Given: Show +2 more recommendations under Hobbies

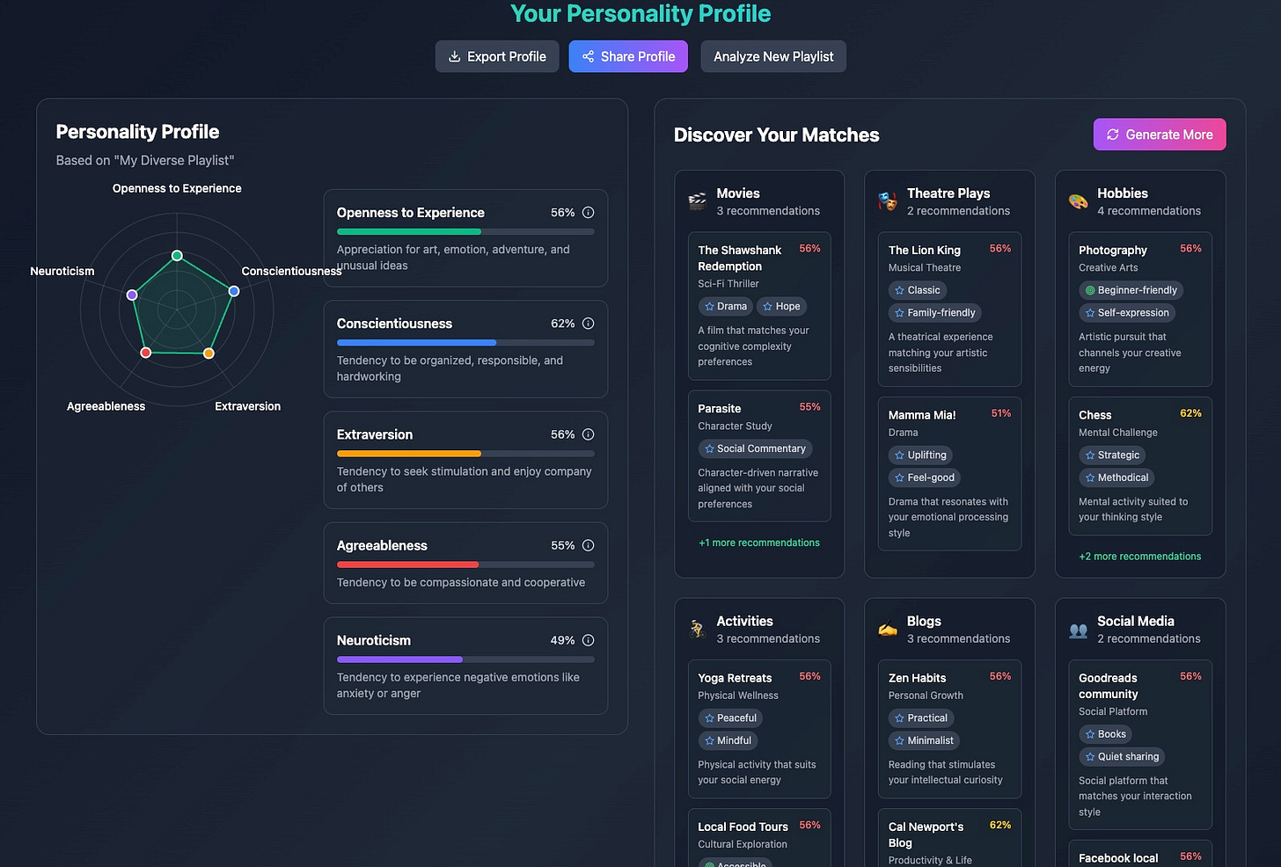Looking at the screenshot, I should point(1140,557).
